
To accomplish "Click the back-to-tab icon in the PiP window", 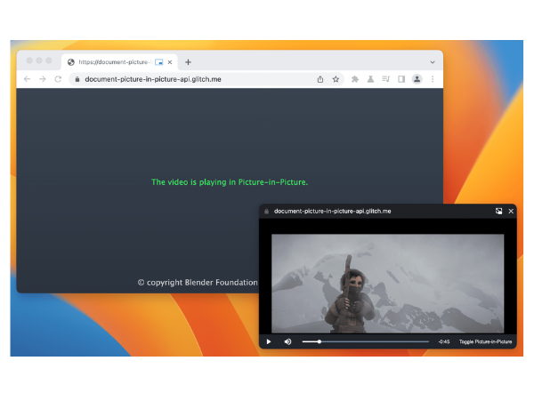I will click(499, 211).
